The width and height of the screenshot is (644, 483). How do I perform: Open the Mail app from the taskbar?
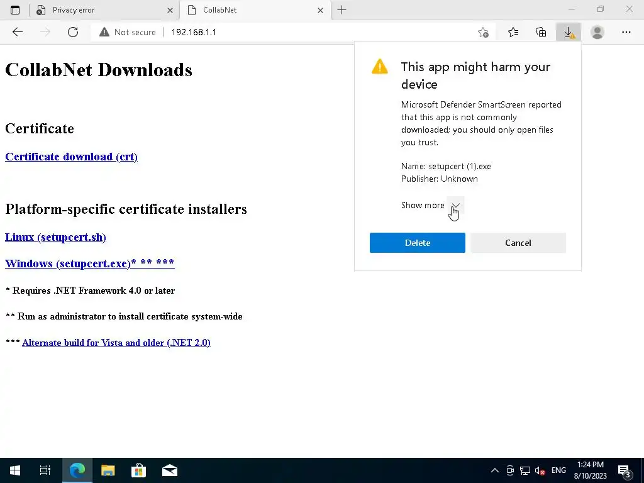tap(170, 470)
